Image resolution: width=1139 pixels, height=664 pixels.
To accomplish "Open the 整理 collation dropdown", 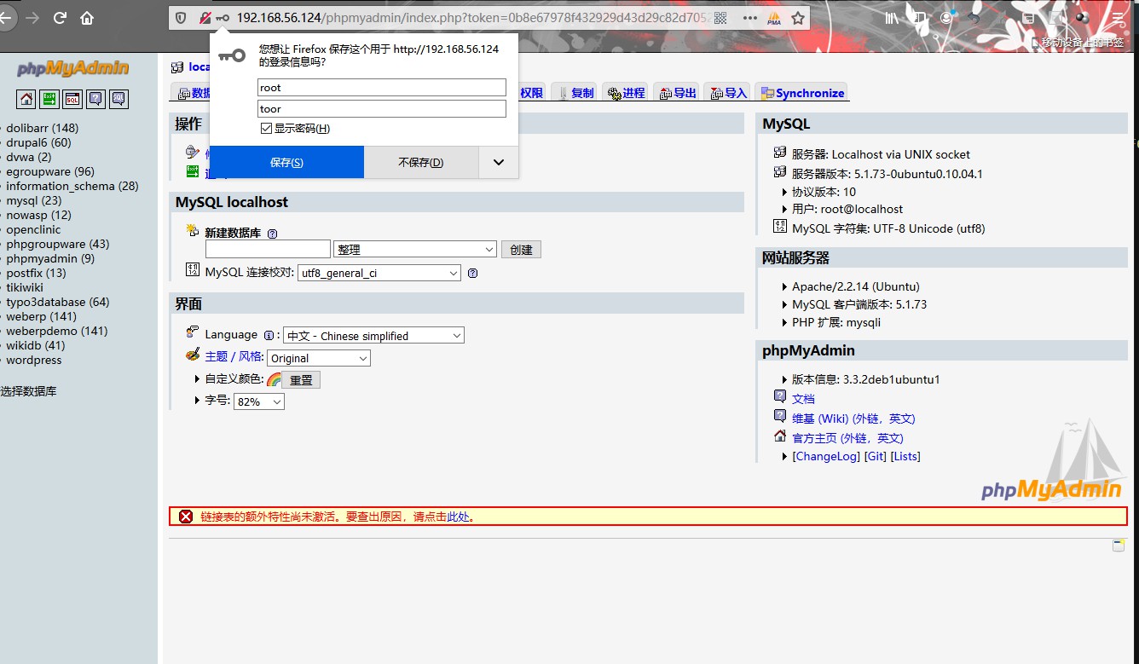I will 415,250.
